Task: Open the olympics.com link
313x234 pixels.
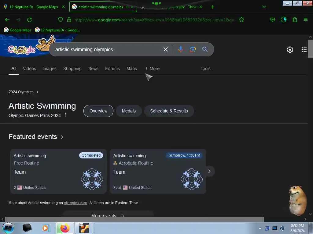Action: point(75,203)
